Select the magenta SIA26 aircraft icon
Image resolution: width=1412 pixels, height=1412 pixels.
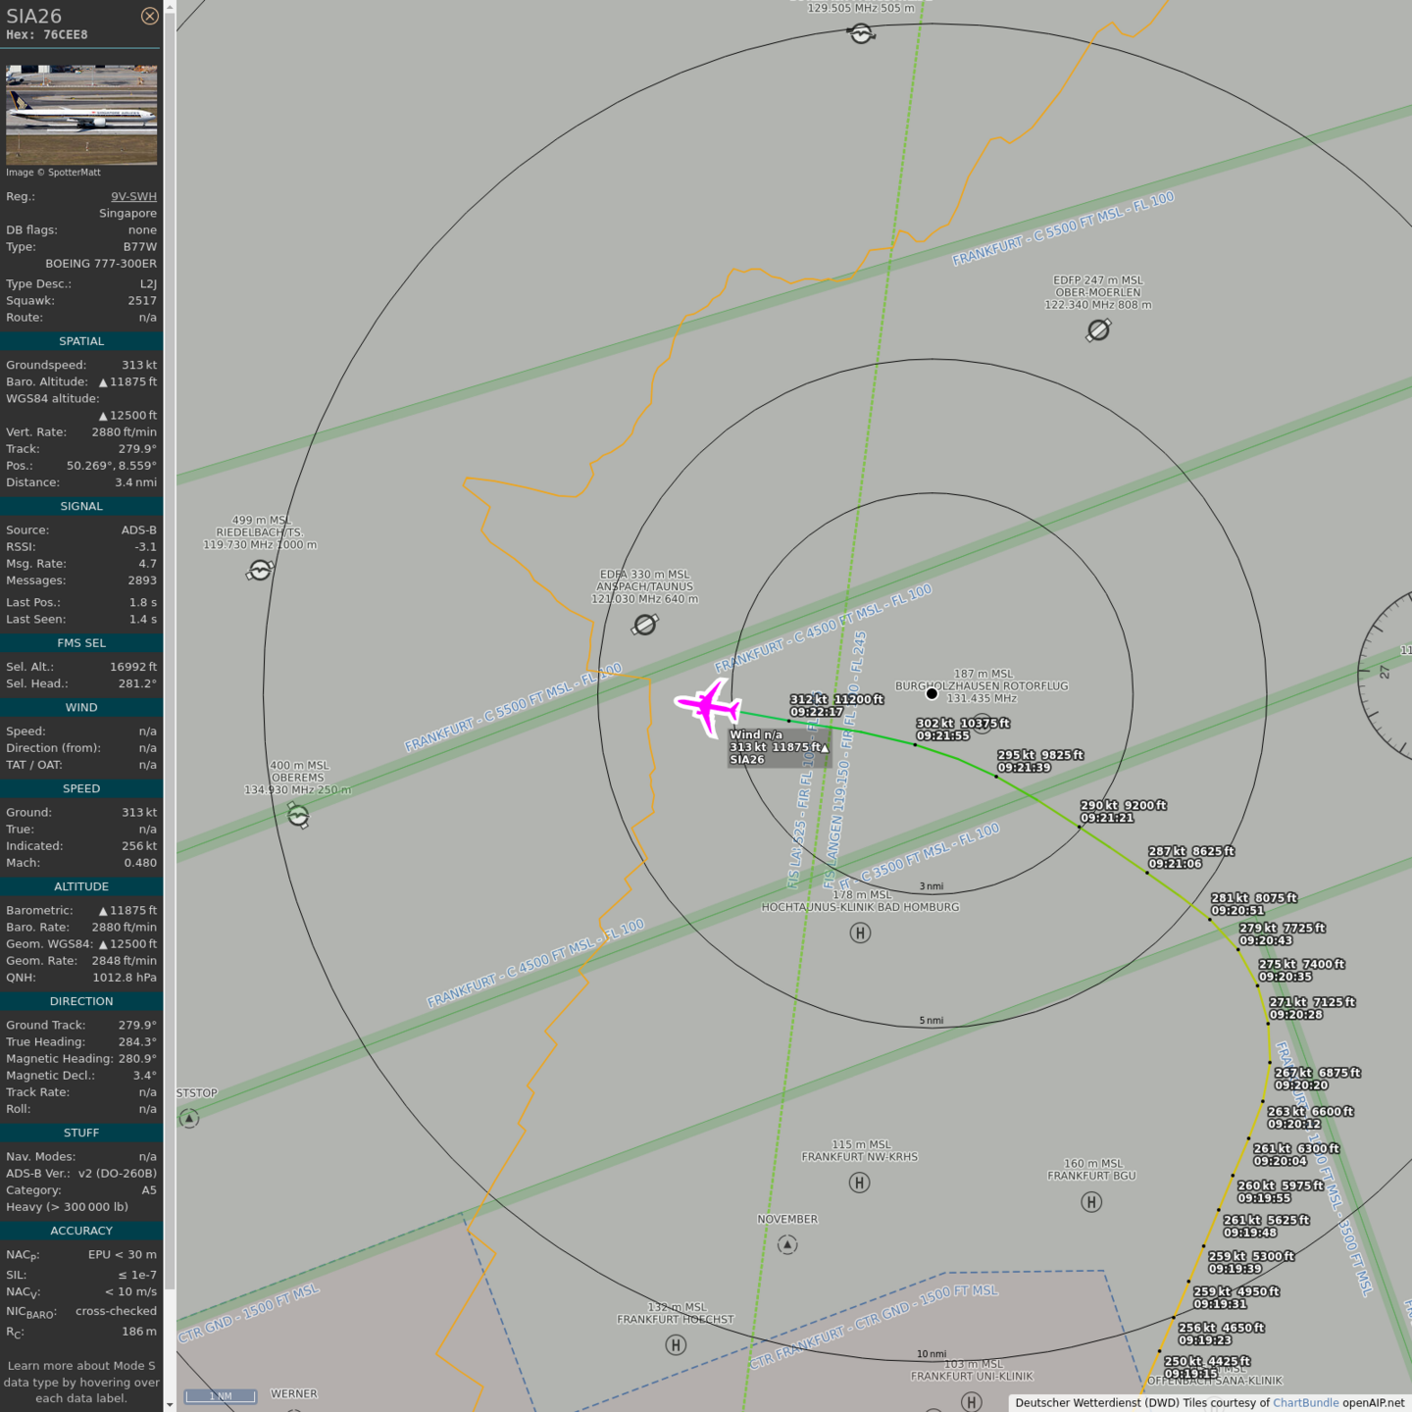(x=707, y=705)
